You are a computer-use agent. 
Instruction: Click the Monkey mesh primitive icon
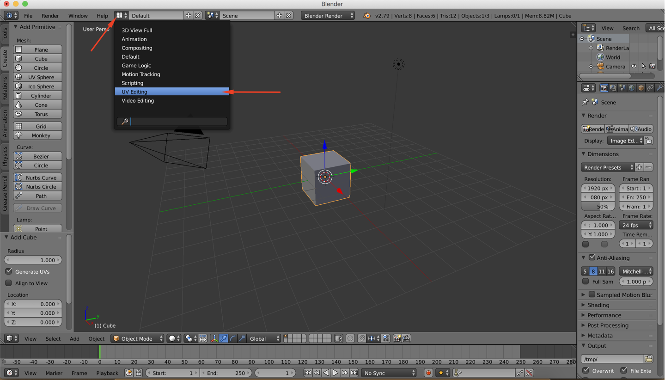(x=19, y=135)
